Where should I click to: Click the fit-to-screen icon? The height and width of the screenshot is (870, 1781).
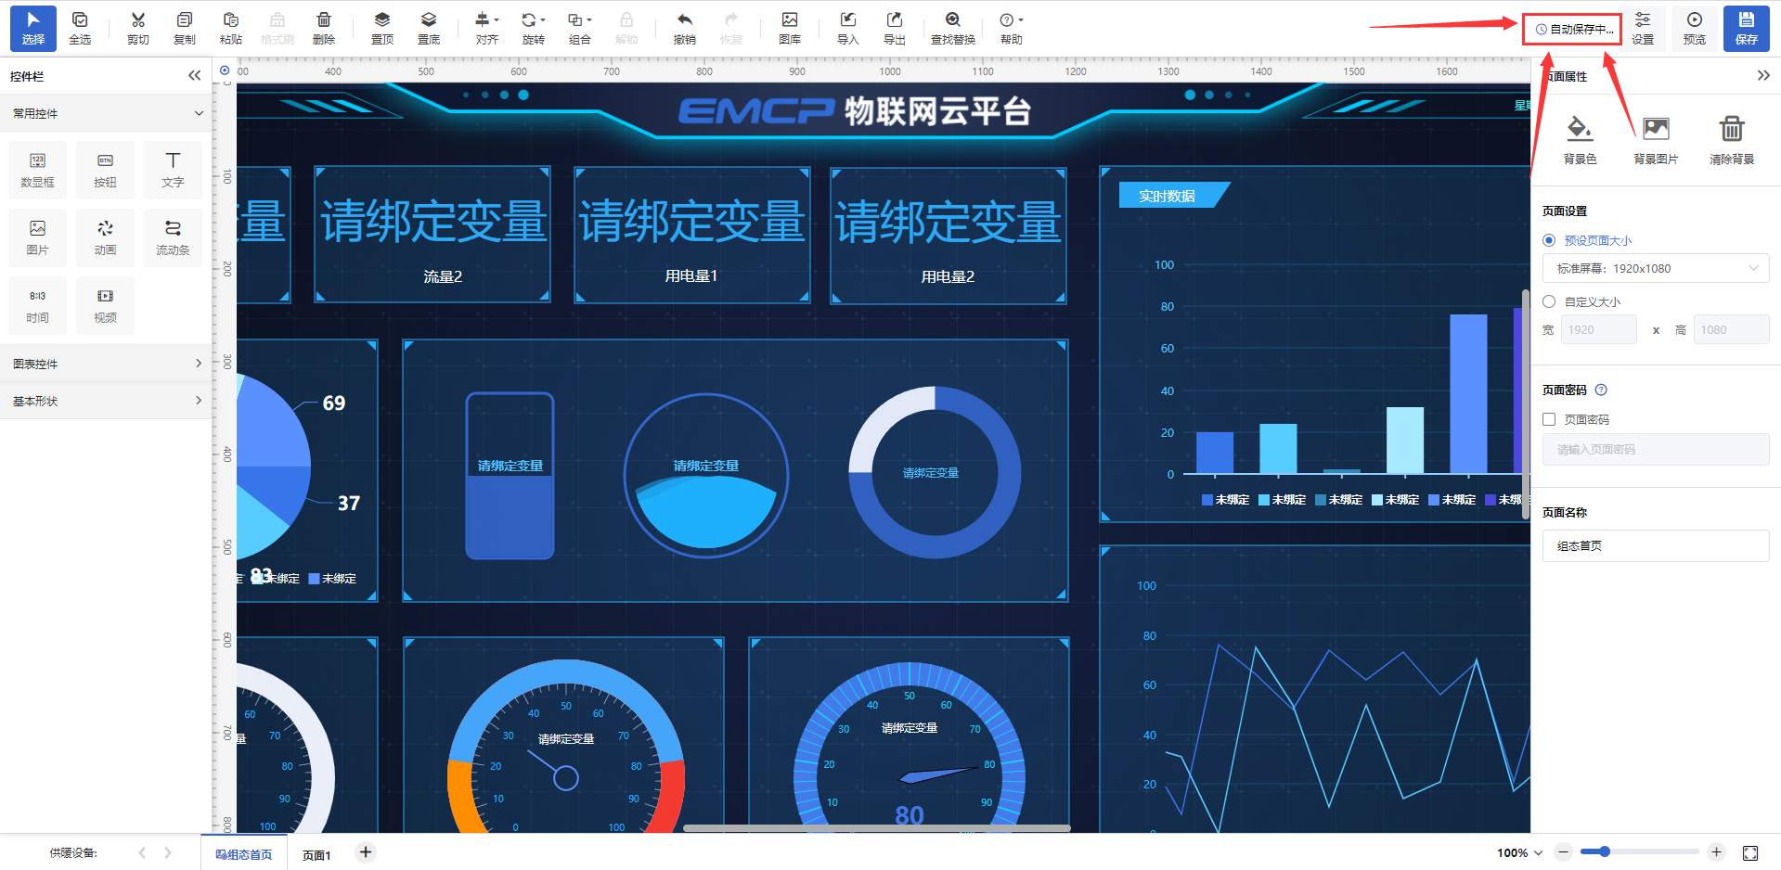coord(1750,852)
